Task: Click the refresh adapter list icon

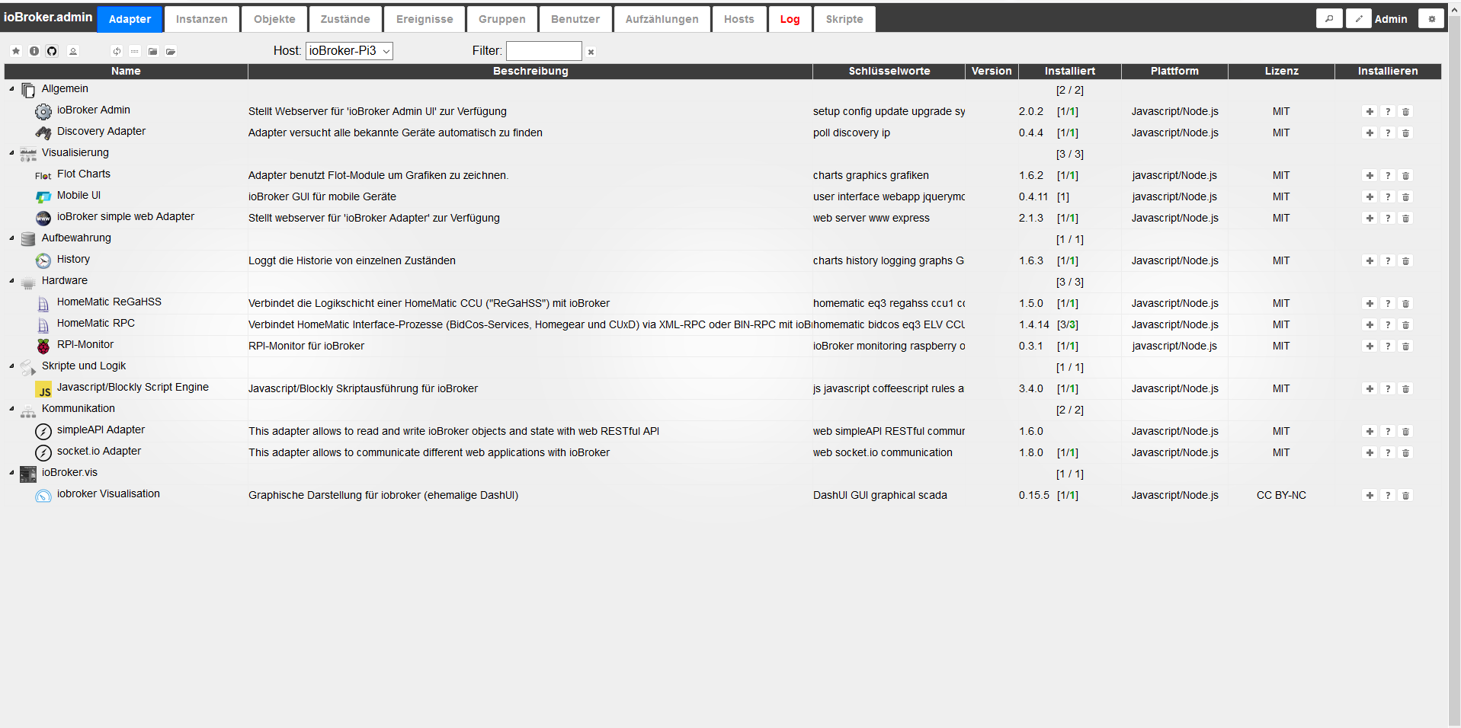Action: pyautogui.click(x=117, y=51)
